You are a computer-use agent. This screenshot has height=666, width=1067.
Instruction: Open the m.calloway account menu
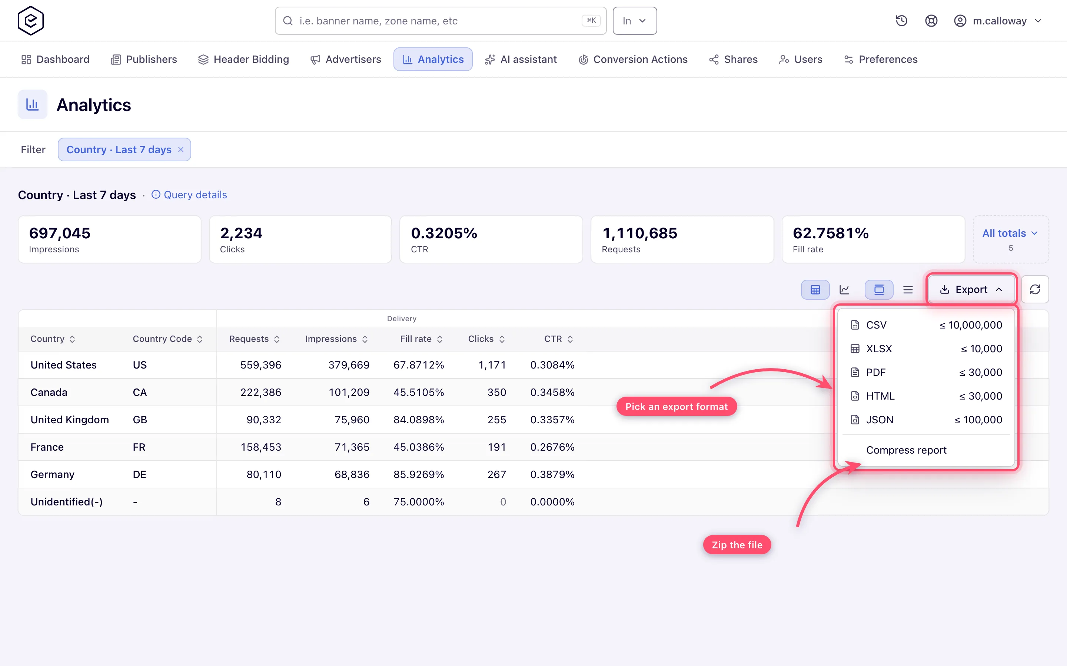click(x=998, y=21)
